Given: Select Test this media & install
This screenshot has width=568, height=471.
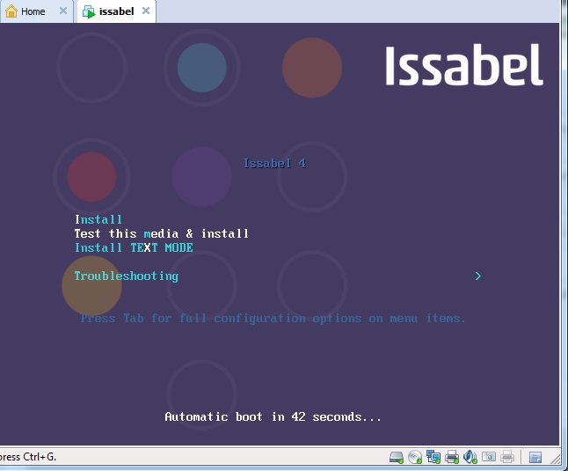Looking at the screenshot, I should click(162, 233).
